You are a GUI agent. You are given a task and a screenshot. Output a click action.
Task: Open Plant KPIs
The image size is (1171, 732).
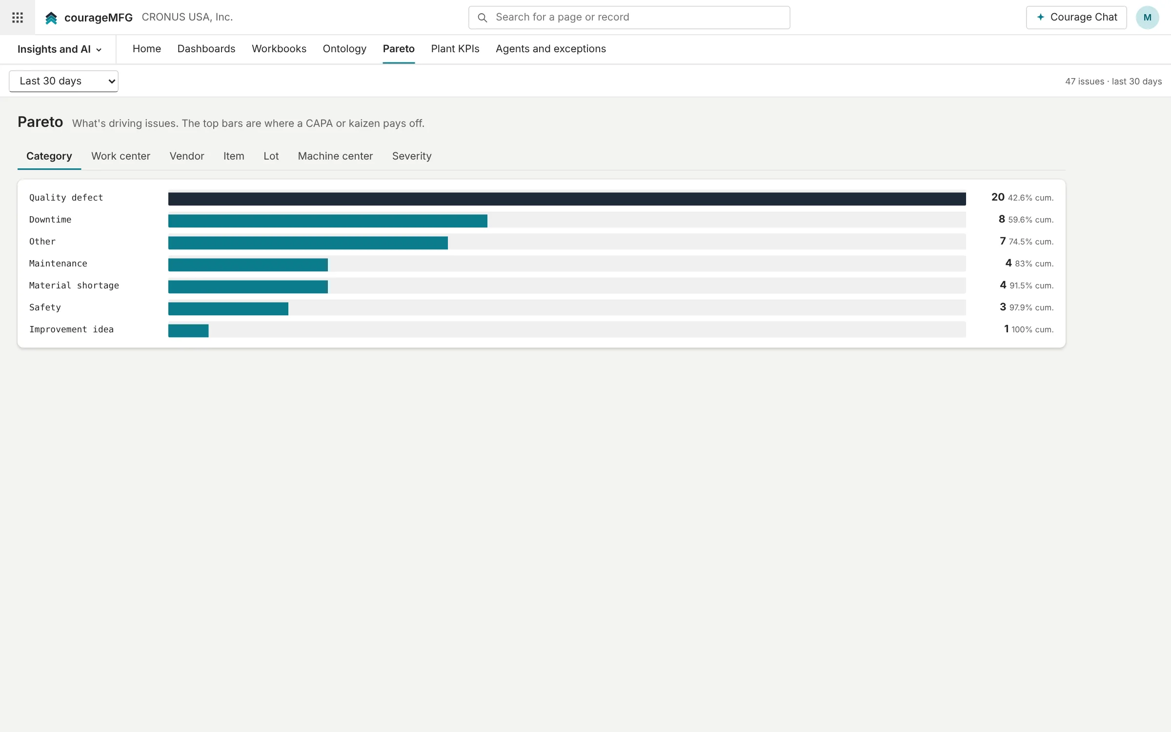pos(455,49)
